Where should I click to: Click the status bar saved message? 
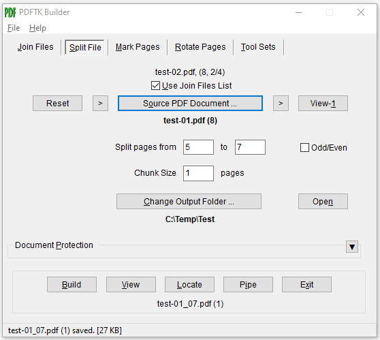[x=65, y=330]
